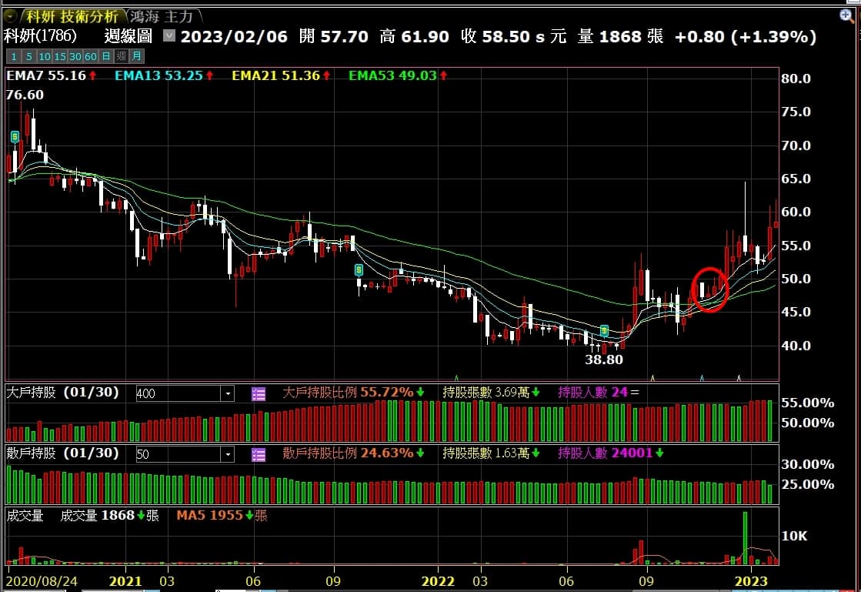Select the 月 monthly timeframe

coord(135,56)
